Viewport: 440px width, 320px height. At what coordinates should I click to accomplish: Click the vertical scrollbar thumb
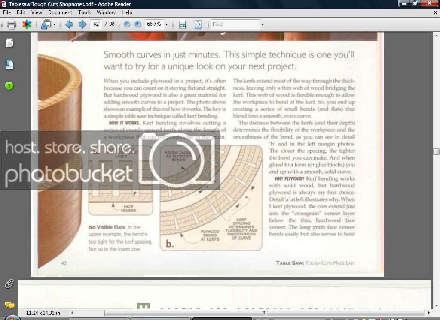[x=436, y=151]
